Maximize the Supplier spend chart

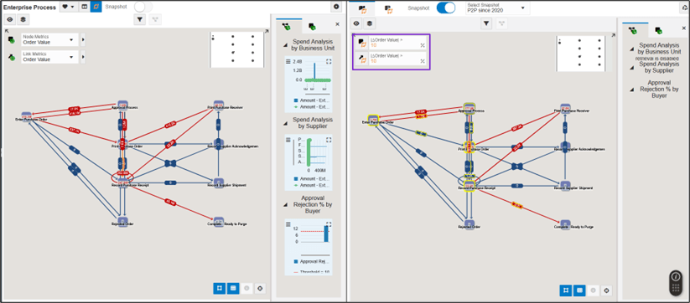click(x=329, y=140)
